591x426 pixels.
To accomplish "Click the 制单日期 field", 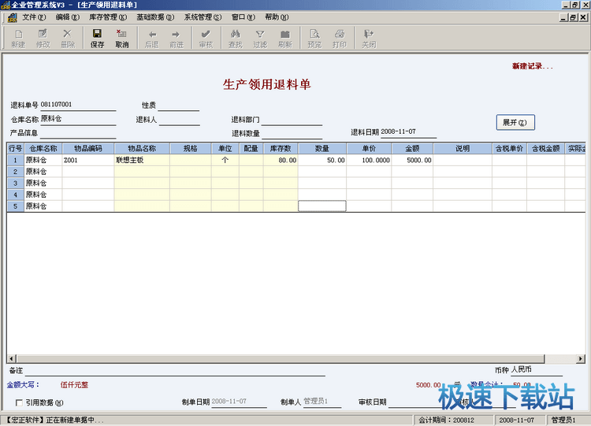I will (239, 402).
